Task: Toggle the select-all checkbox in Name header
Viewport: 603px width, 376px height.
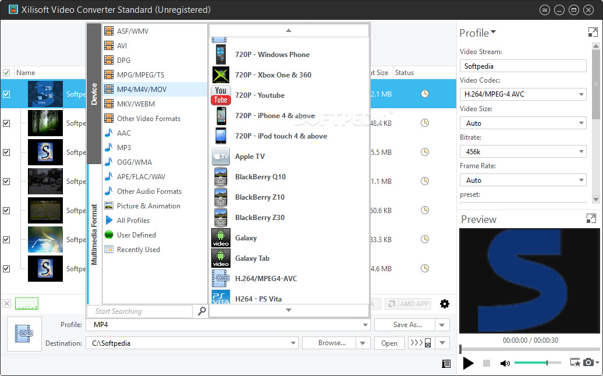Action: coord(6,73)
